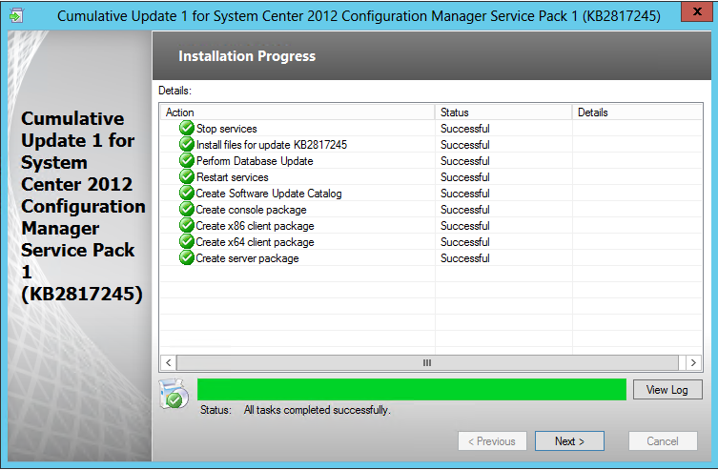Click the check icon beside Perform Database Update
Viewport: 718px width, 470px height.
(x=186, y=160)
